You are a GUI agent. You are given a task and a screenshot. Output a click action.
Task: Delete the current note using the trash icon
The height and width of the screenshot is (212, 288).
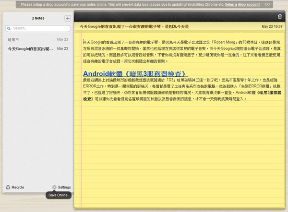tap(280, 16)
